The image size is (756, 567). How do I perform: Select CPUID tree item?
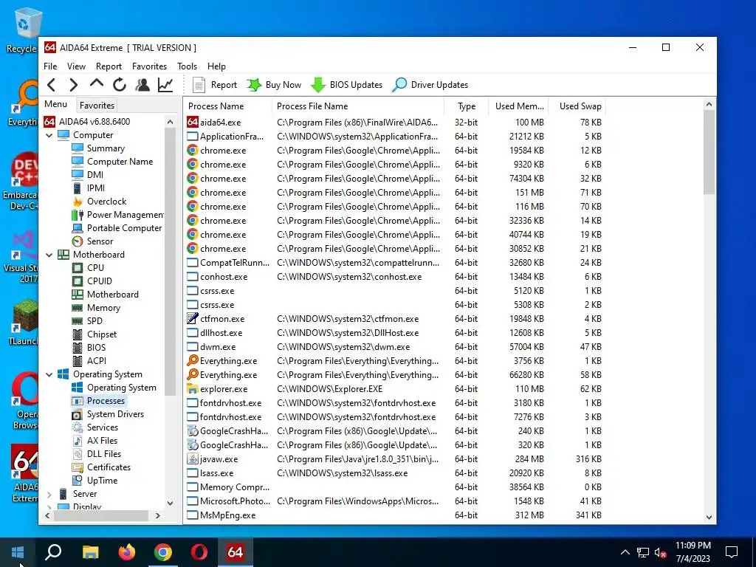point(92,281)
